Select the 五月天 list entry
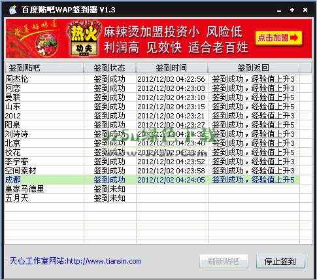The image size is (317, 280). (x=152, y=198)
